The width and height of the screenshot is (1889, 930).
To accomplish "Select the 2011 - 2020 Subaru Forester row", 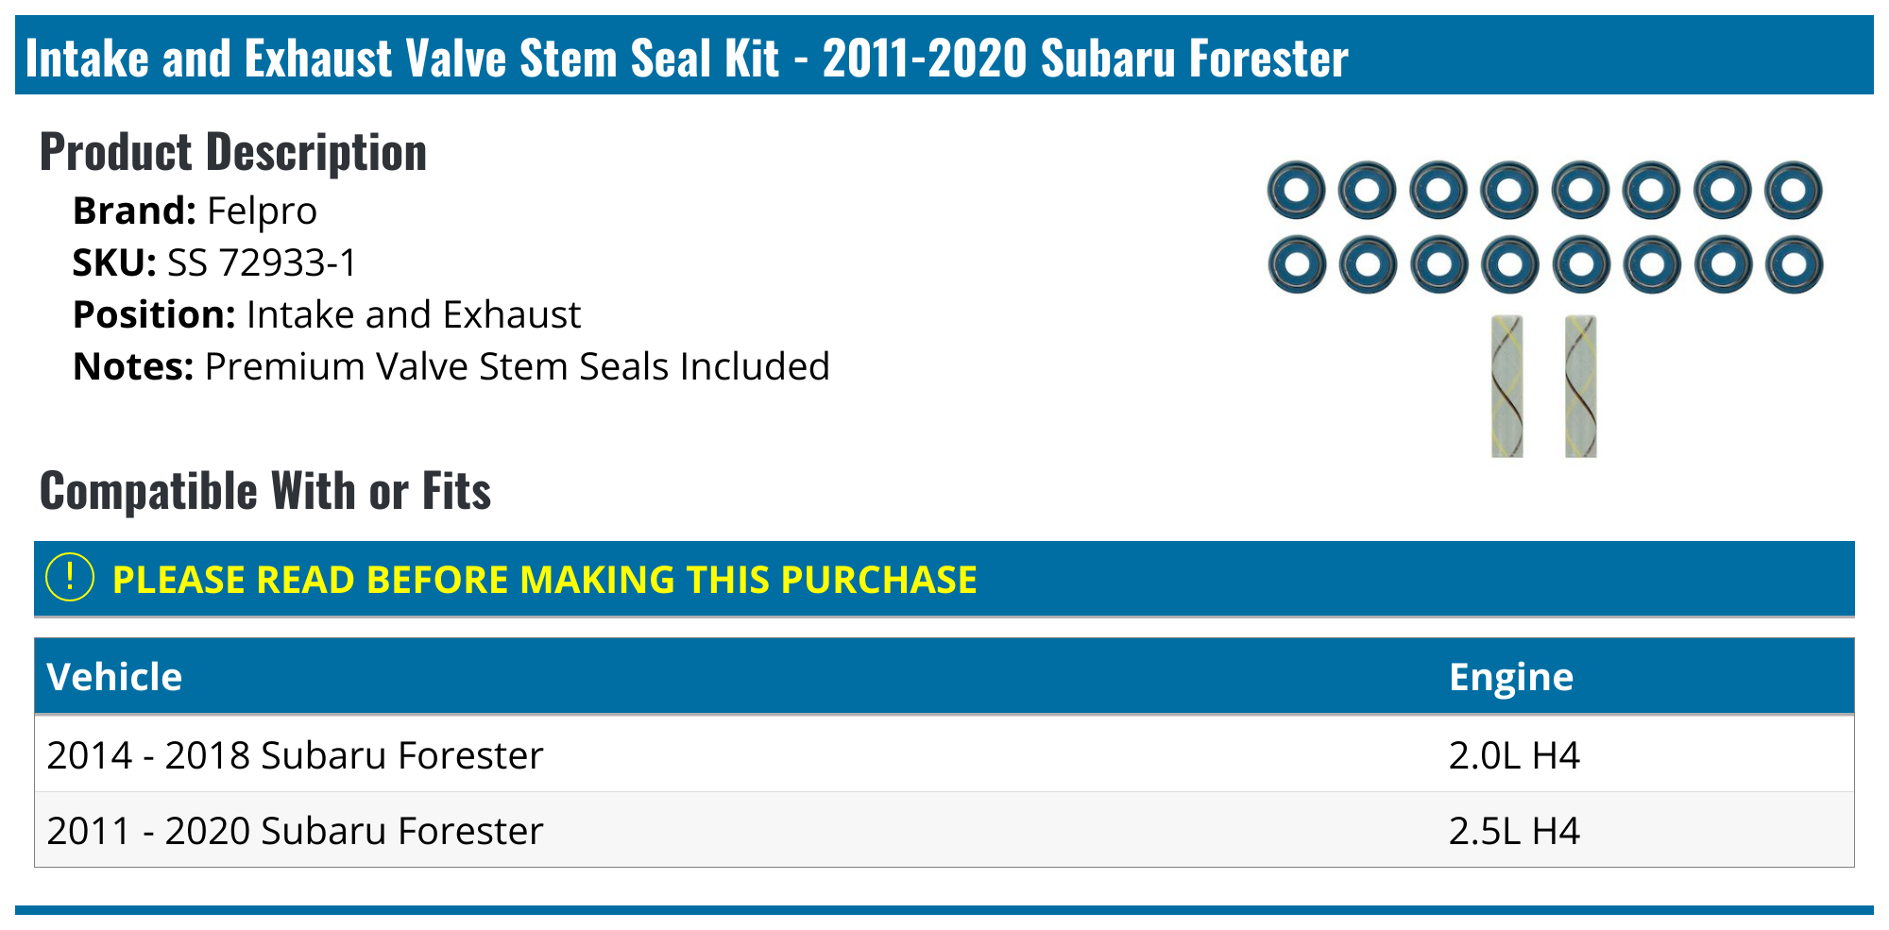I will [x=295, y=831].
